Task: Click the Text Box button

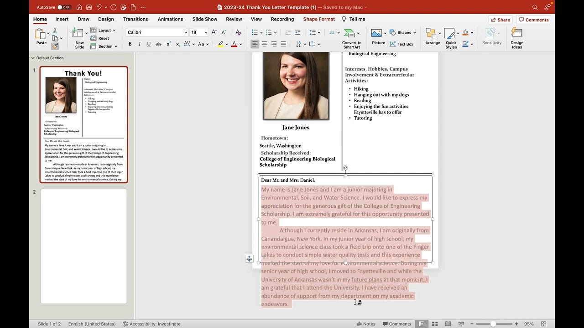Action: (401, 44)
